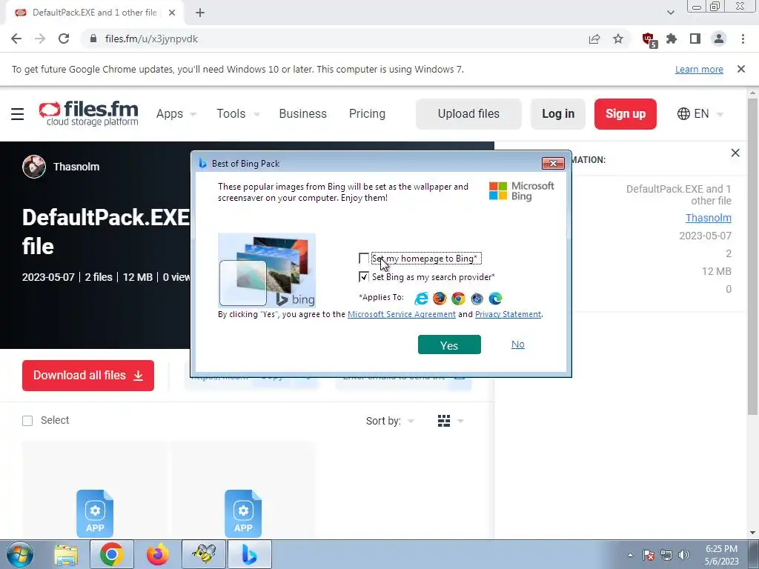Viewport: 759px width, 569px height.
Task: Open the tab search chevron in Chrome
Action: tap(670, 13)
